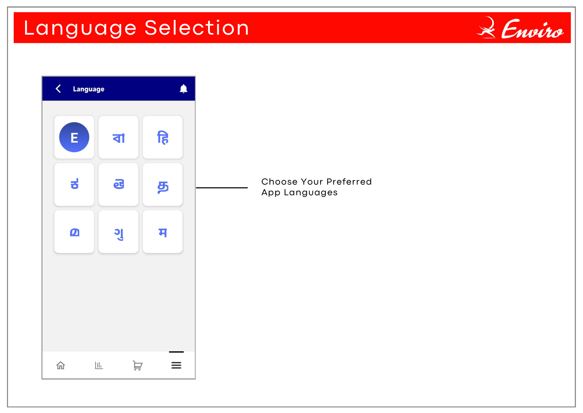The width and height of the screenshot is (583, 413).
Task: Click the Enviro logo in the banner
Action: (x=520, y=28)
